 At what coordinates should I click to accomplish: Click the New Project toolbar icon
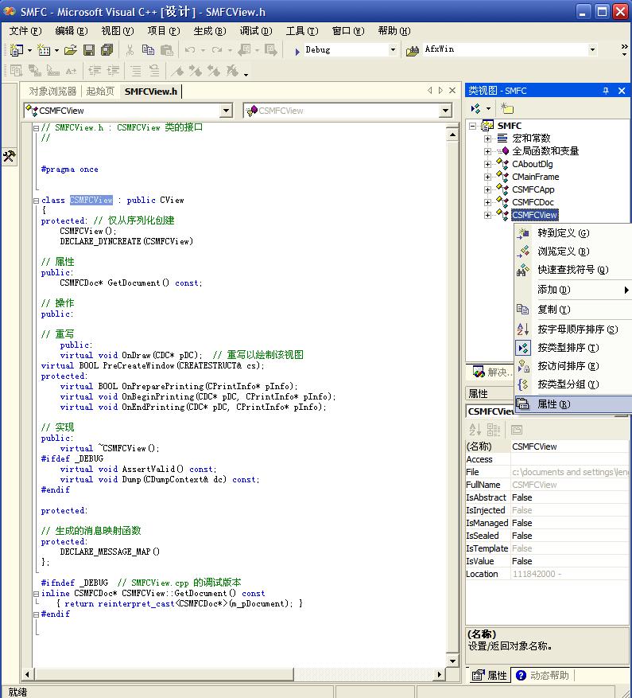pyautogui.click(x=16, y=50)
